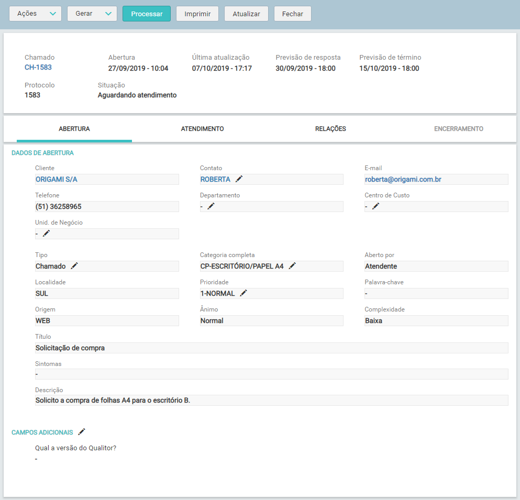Click the Protocolo number 1583

coord(32,95)
